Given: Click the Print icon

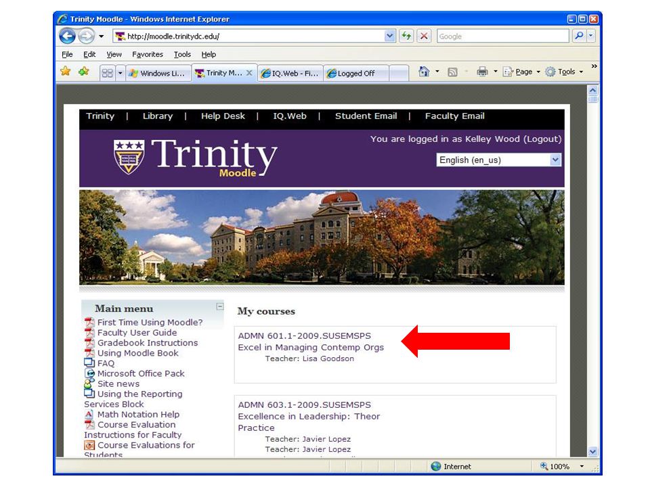Looking at the screenshot, I should click(482, 72).
